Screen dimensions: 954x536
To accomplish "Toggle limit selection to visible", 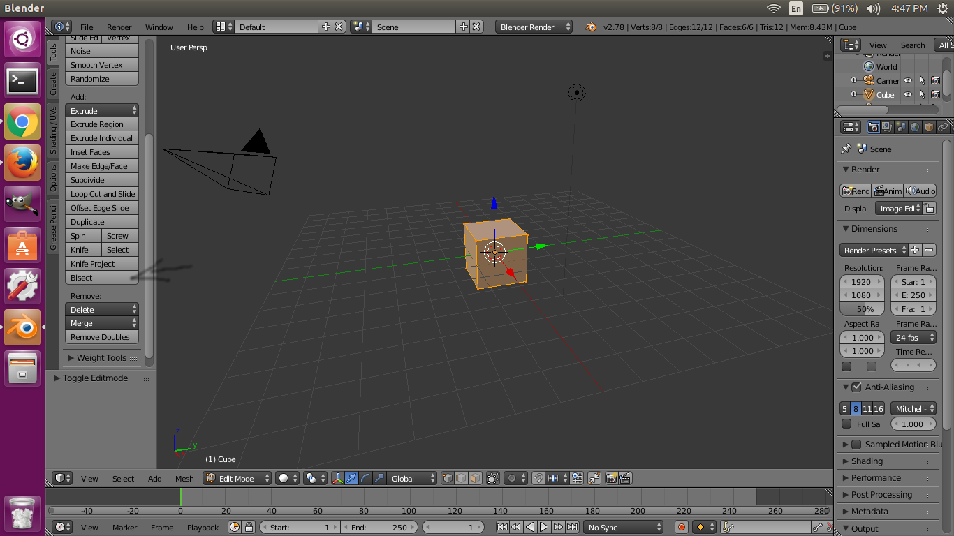I will (493, 478).
